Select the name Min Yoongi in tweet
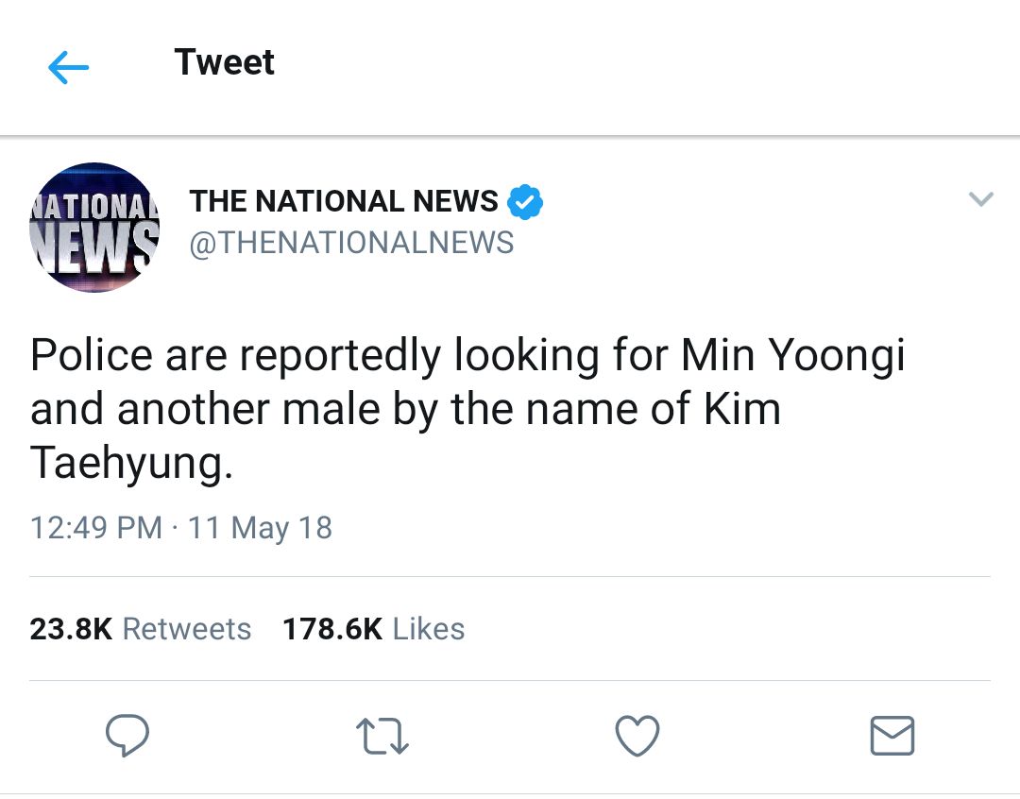 tap(793, 356)
